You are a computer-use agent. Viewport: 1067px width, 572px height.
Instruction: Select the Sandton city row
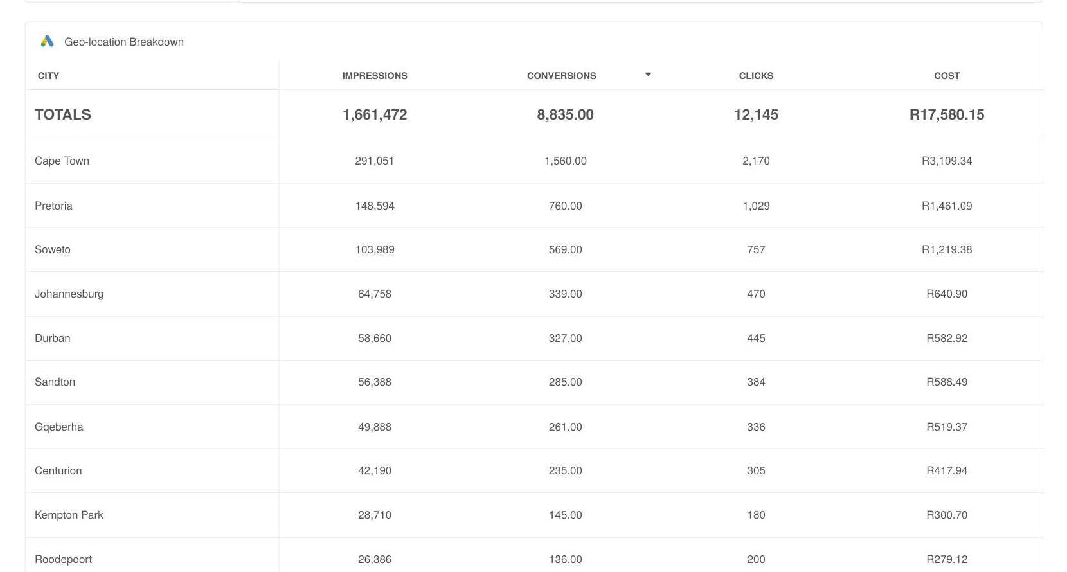click(x=533, y=382)
